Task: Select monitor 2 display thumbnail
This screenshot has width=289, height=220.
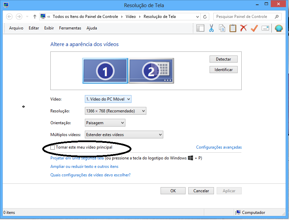Action: (151, 71)
